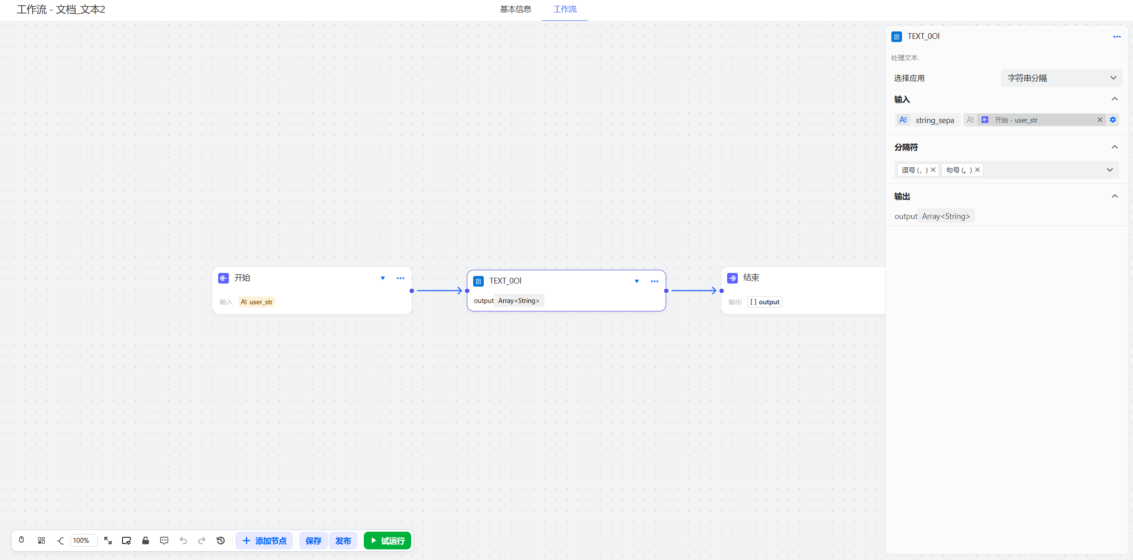The width and height of the screenshot is (1133, 560).
Task: Open version history clock icon
Action: 221,541
